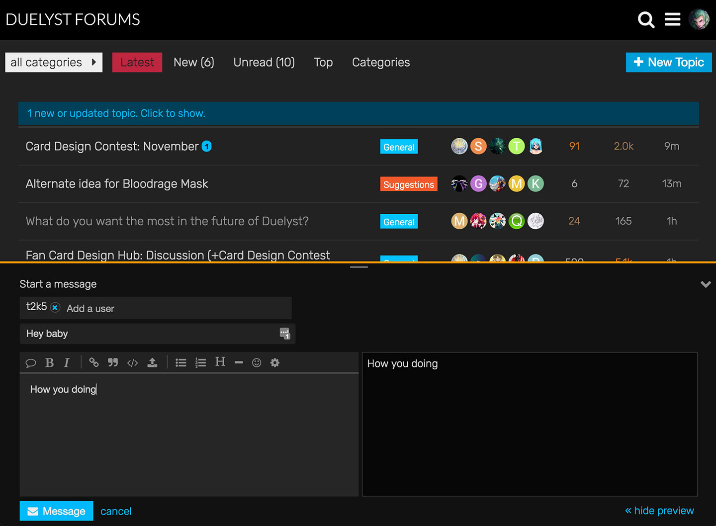Image resolution: width=716 pixels, height=526 pixels.
Task: Click the M avatar in Duelyst future row
Action: (x=459, y=221)
